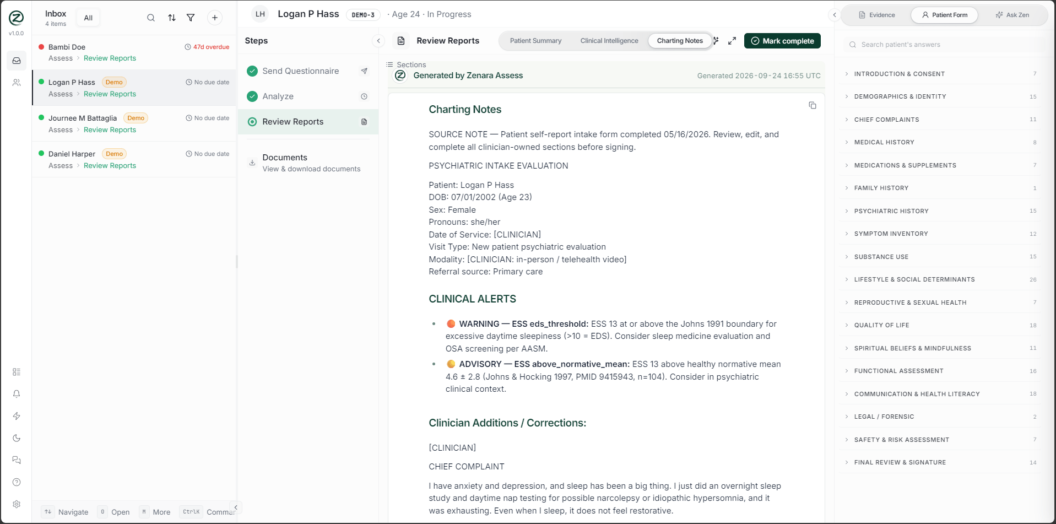Expand the Psychiatric History section

941,211
